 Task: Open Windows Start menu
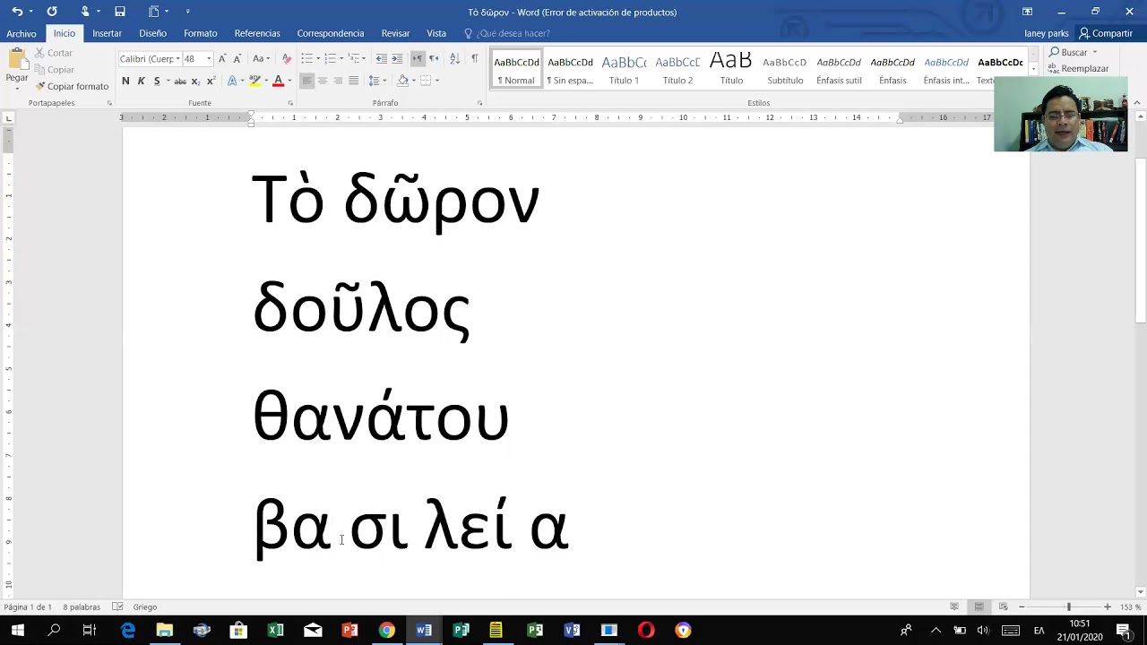pos(17,630)
